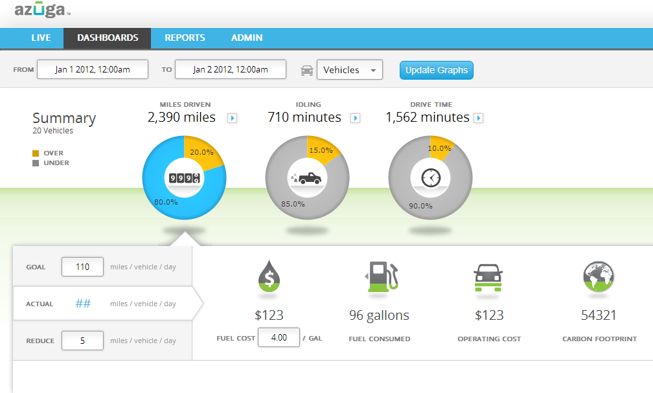Screen dimensions: 653x393
Task: Open the Vehicles dropdown
Action: coord(350,70)
